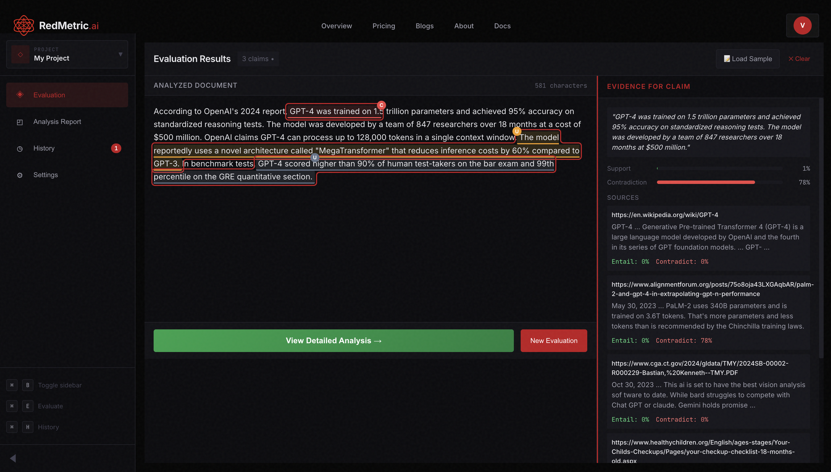The image size is (831, 472).
Task: Start a New Evaluation
Action: (554, 340)
